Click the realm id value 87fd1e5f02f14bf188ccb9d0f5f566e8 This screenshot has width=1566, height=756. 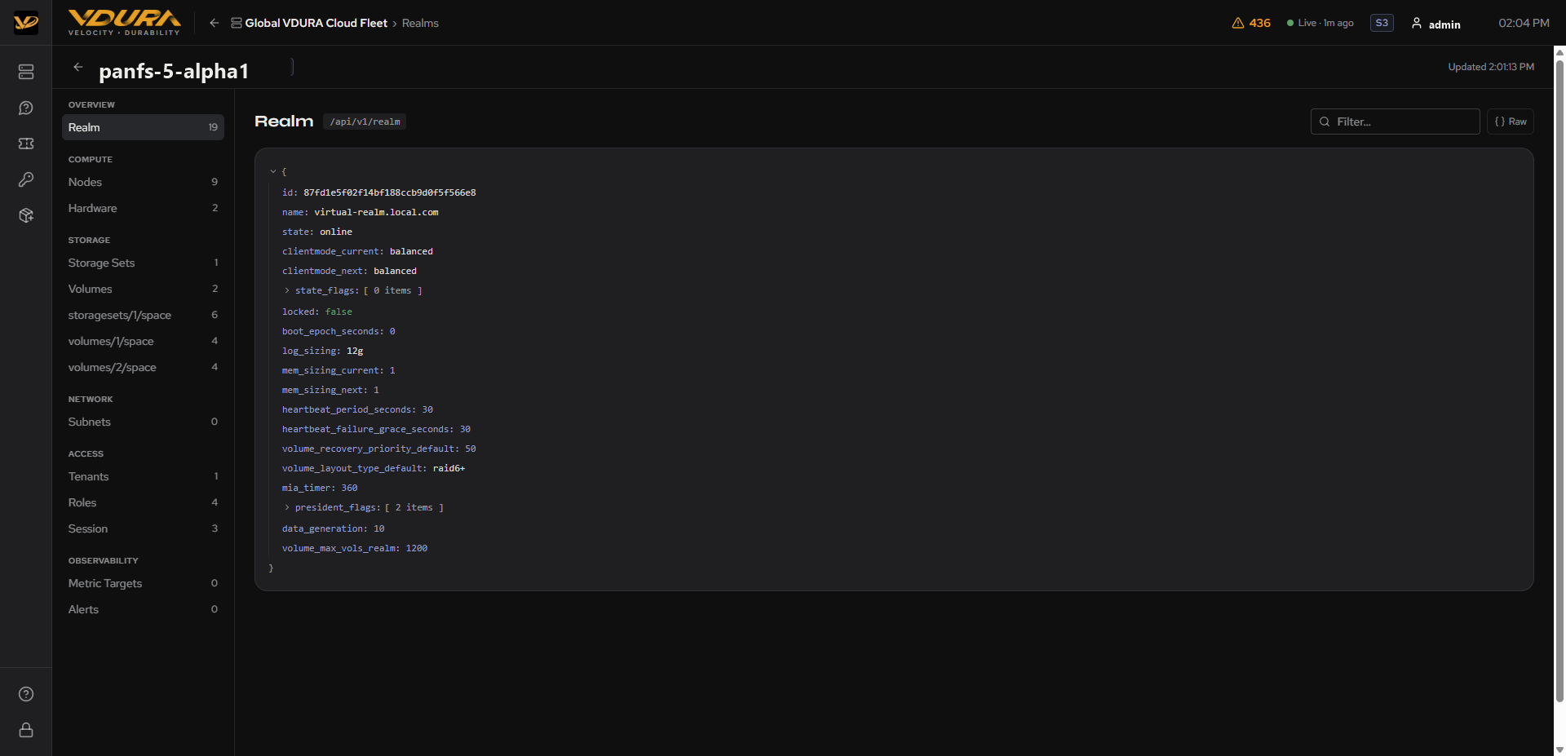pyautogui.click(x=390, y=192)
